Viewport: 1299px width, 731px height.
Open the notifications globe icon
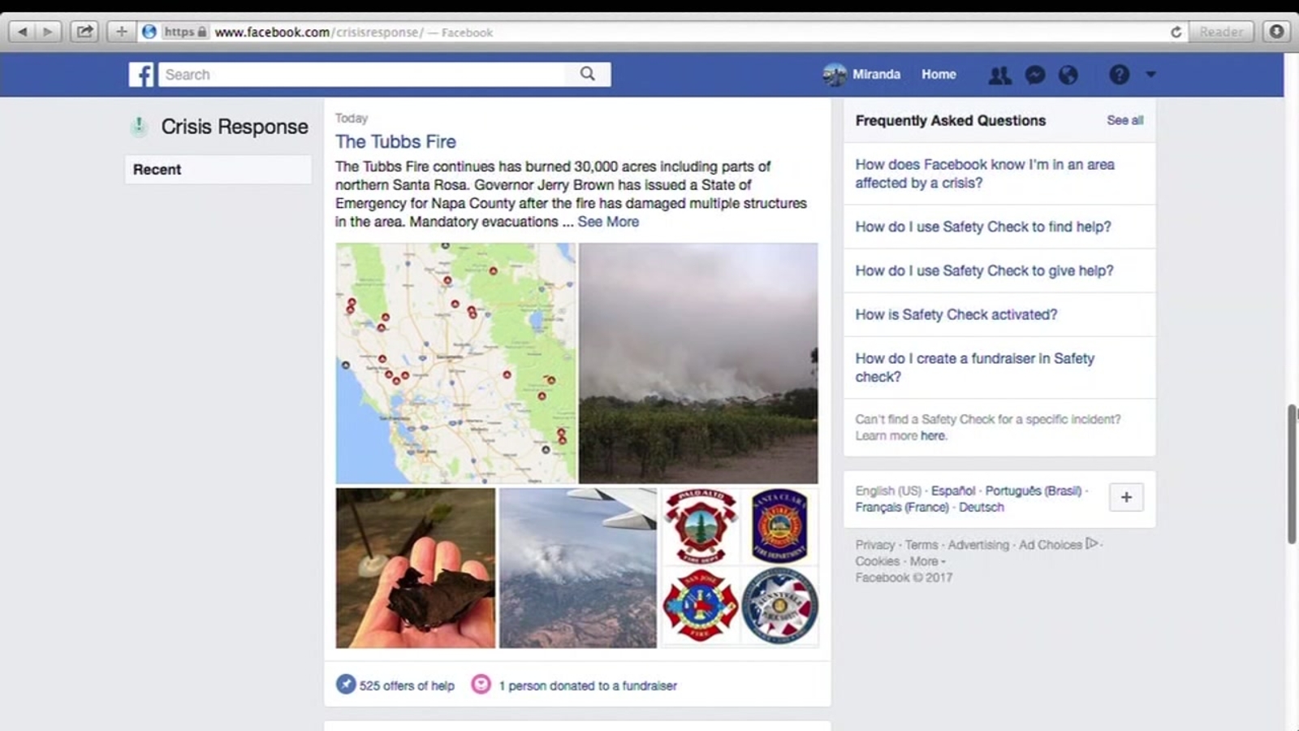tap(1068, 75)
